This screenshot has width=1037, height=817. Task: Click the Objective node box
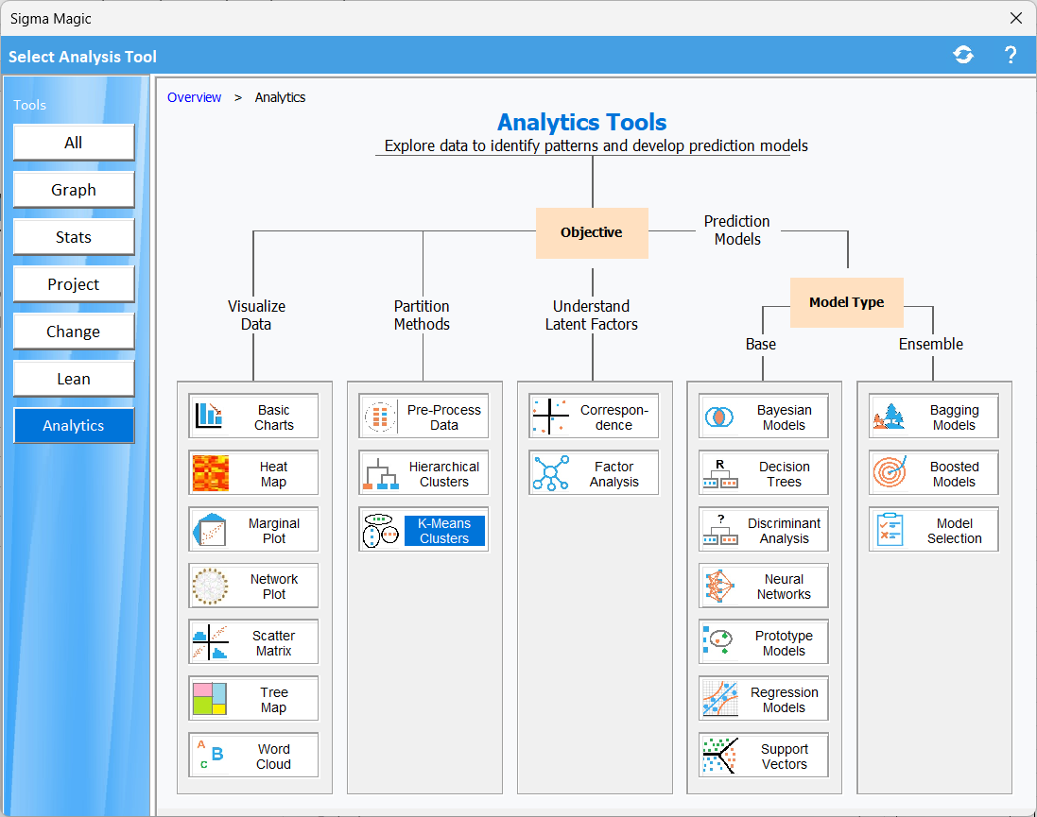(x=592, y=232)
